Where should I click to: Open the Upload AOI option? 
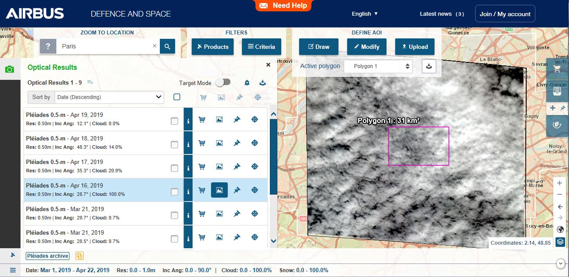tap(415, 47)
